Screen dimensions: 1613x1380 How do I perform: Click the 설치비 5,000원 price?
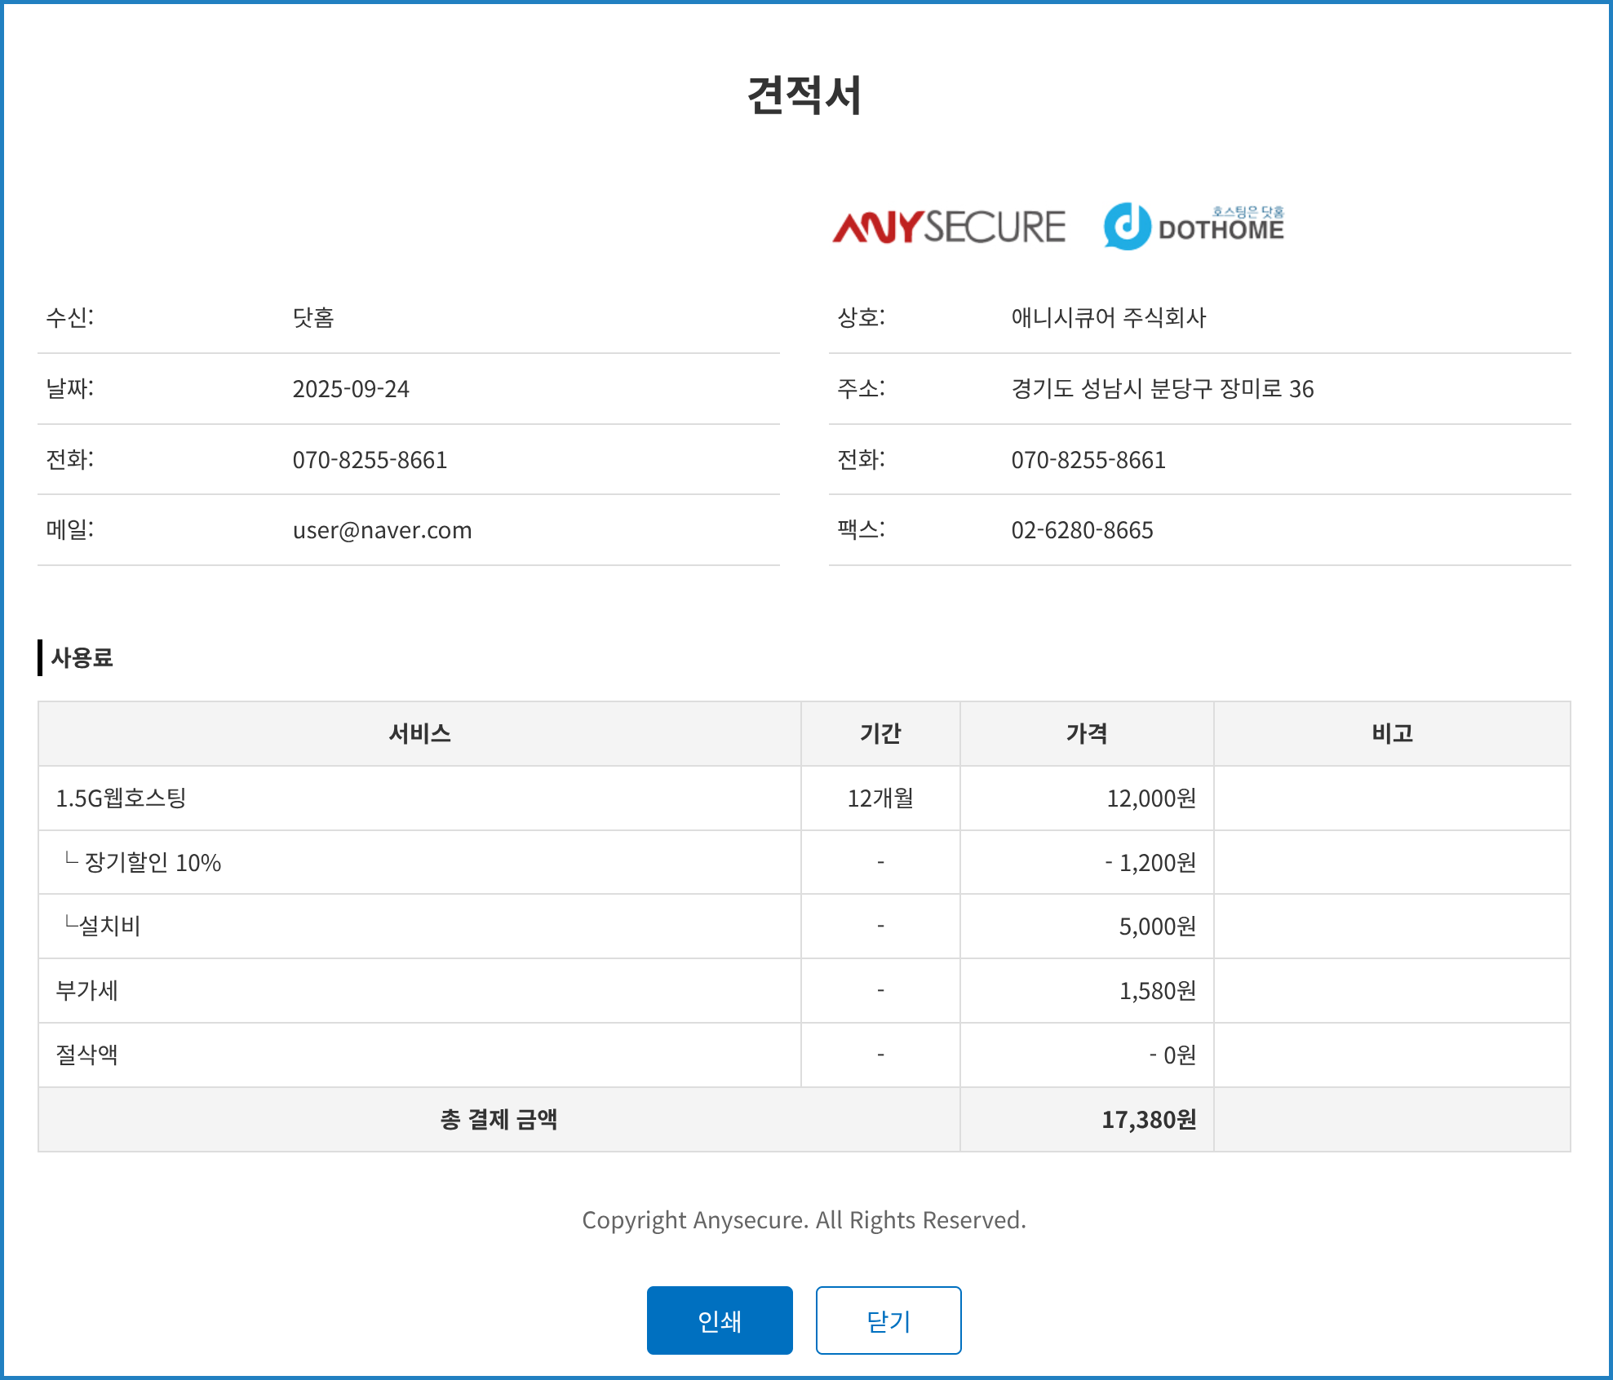point(1157,927)
